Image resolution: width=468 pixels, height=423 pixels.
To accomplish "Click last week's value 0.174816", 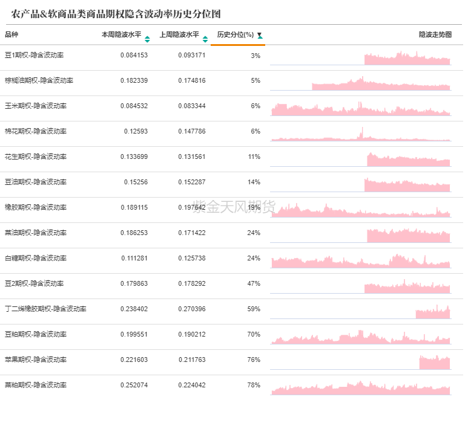I will [192, 80].
